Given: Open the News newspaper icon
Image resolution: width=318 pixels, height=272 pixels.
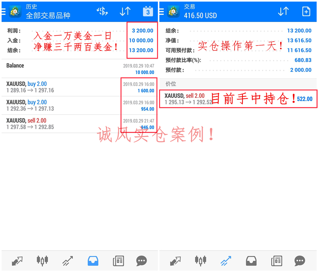Looking at the screenshot, I should tap(118, 261).
